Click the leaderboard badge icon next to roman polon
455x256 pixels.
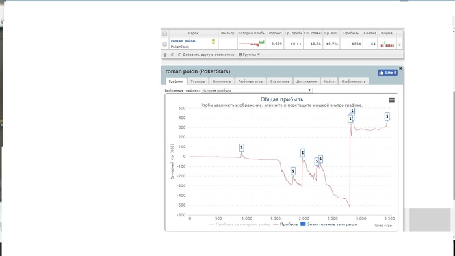(214, 42)
